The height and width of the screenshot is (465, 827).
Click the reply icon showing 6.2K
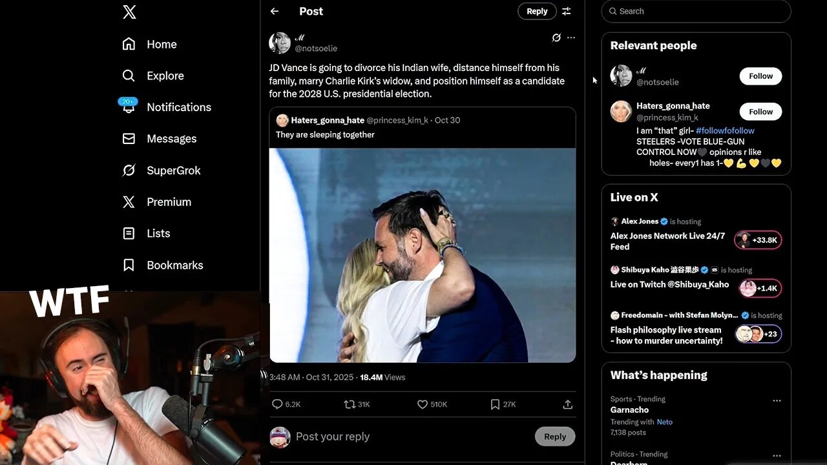[x=277, y=404]
